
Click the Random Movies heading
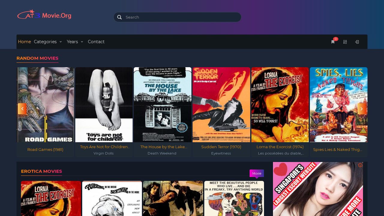(37, 58)
